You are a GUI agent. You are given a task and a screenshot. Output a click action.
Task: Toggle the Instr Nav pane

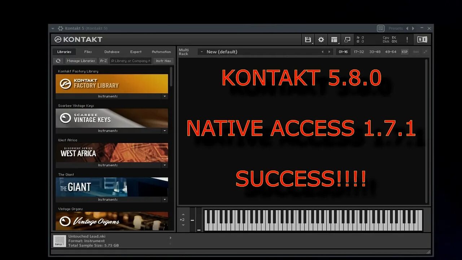tap(164, 61)
